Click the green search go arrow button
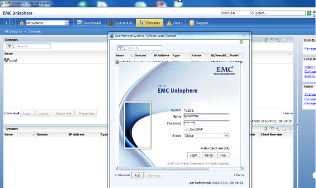The height and width of the screenshot is (188, 316). click(x=309, y=13)
